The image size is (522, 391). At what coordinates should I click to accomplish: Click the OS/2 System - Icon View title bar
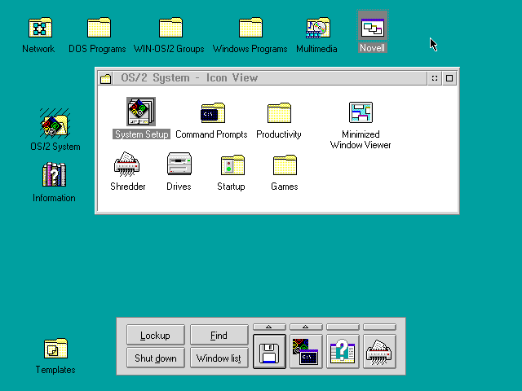[x=270, y=78]
